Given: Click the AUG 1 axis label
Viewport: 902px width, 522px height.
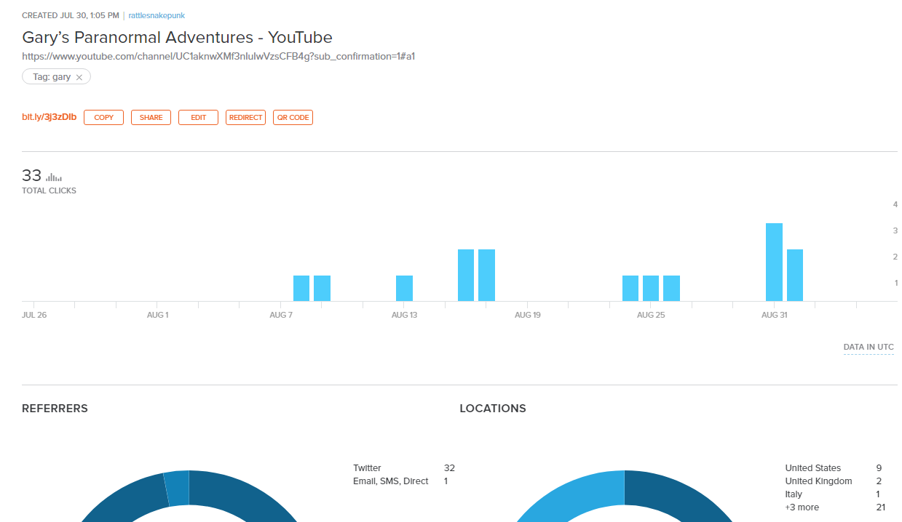Looking at the screenshot, I should click(157, 316).
